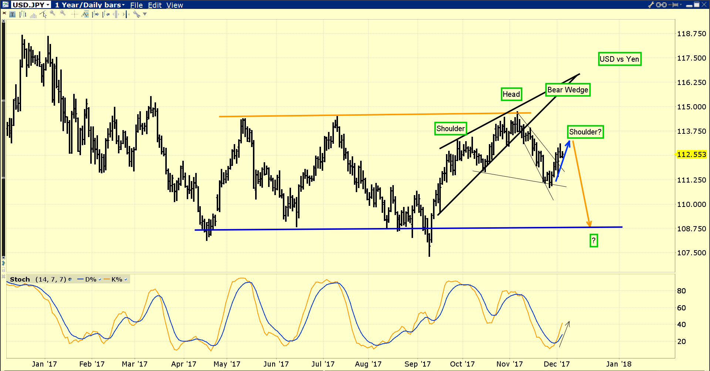Toggle the D% line checkbox
Image resolution: width=710 pixels, height=371 pixels.
100,279
